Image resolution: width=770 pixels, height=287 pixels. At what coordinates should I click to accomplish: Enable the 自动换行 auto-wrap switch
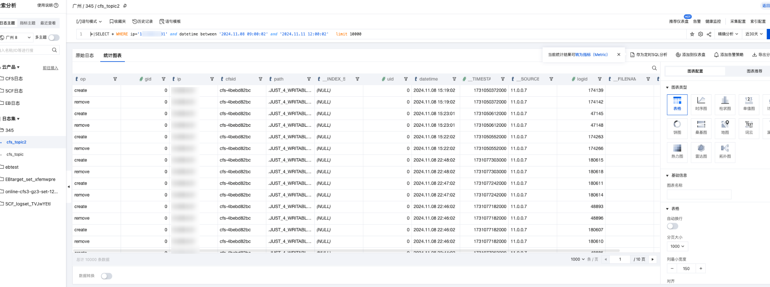point(672,226)
